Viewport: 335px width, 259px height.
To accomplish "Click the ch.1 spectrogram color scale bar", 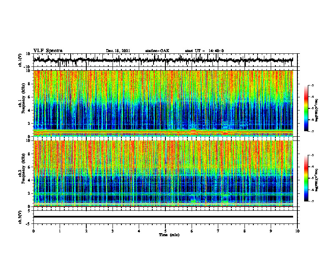I will 306,108.
